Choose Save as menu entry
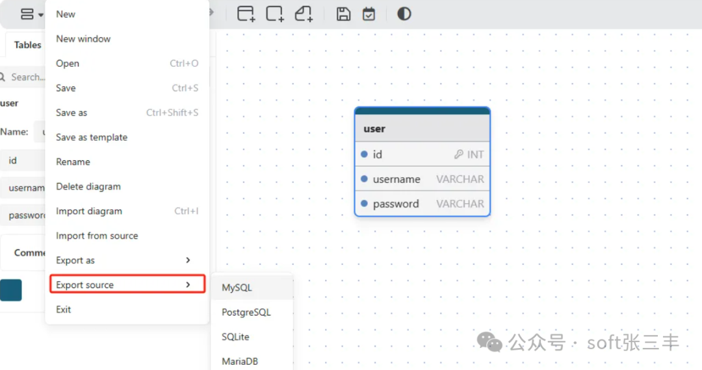The image size is (702, 370). [127, 112]
